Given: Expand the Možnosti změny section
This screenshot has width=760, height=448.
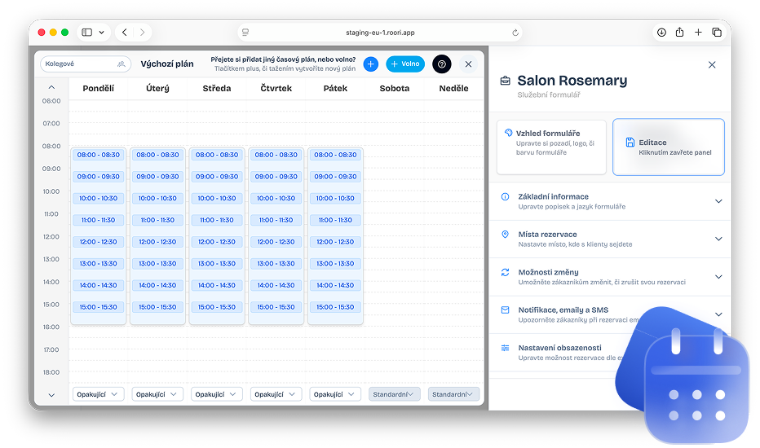Looking at the screenshot, I should point(611,277).
